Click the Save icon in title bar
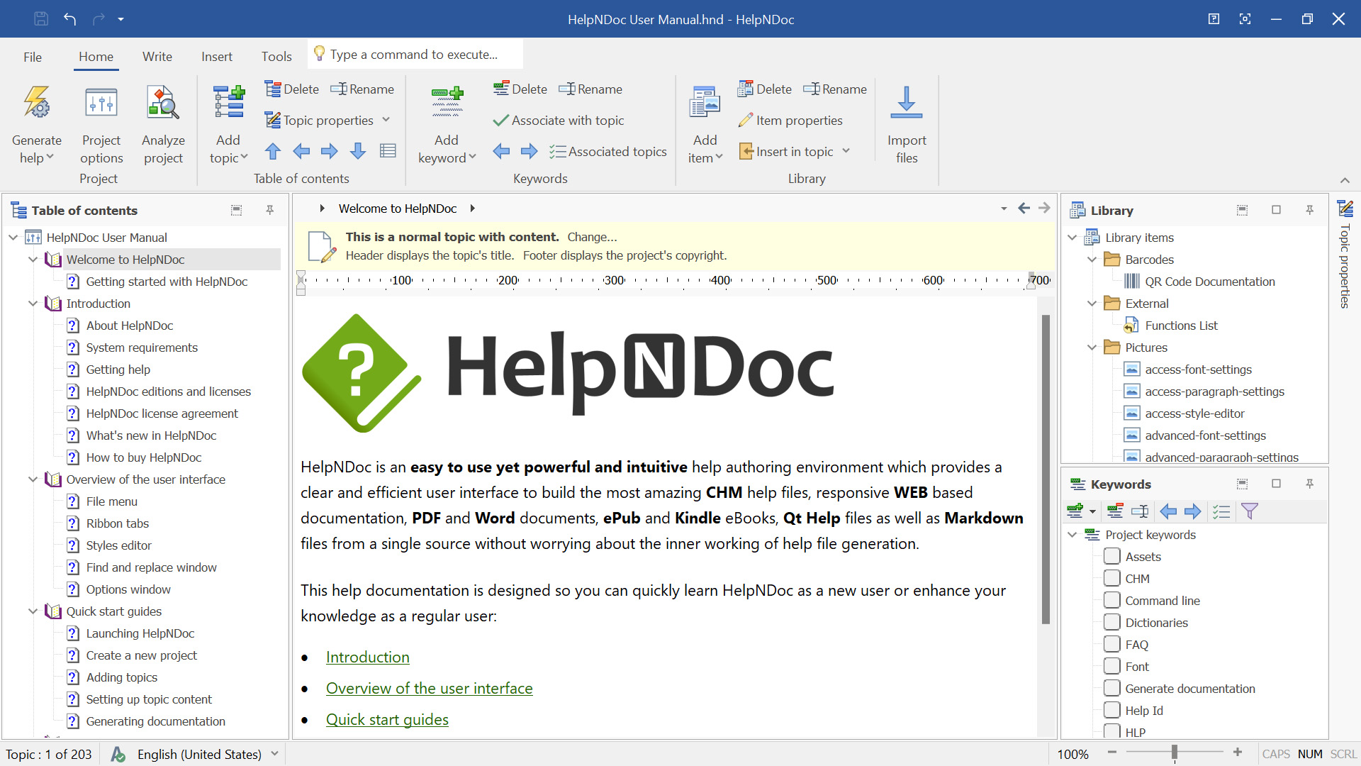Viewport: 1361px width, 766px height. [x=41, y=19]
